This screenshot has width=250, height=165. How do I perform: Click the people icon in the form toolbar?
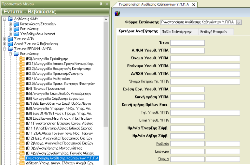(x=118, y=13)
